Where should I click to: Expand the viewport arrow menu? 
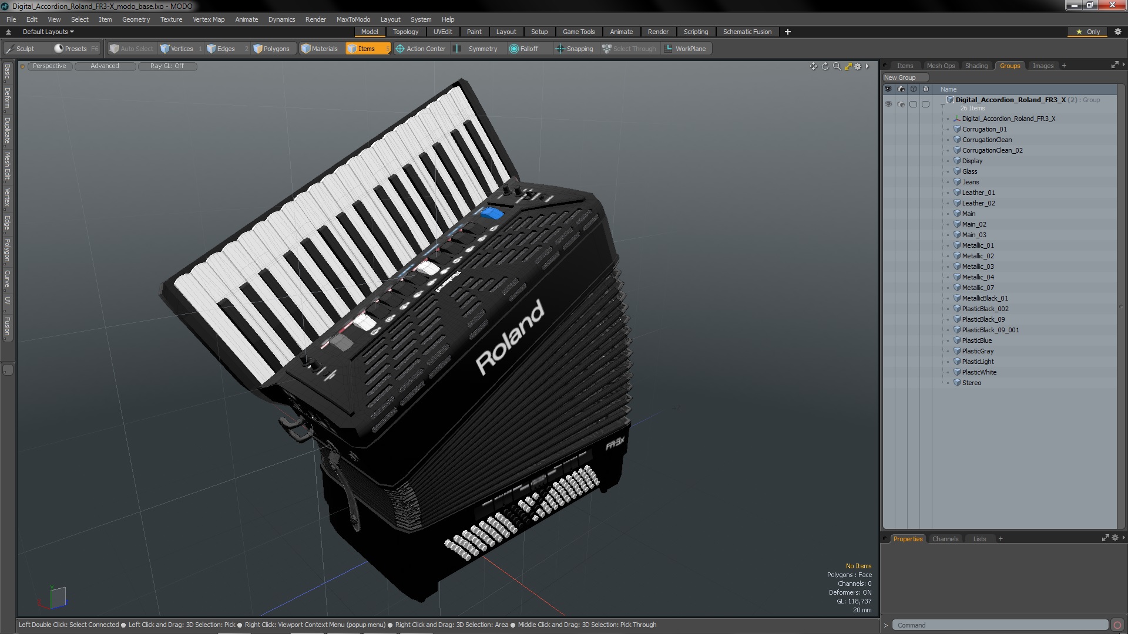click(867, 66)
